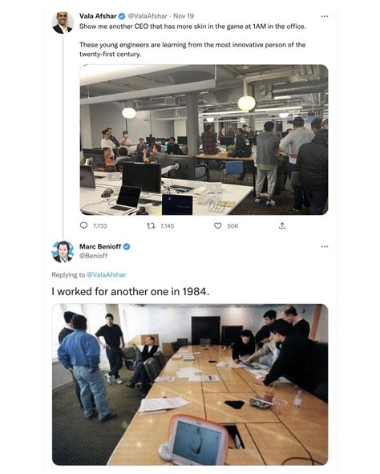
Task: Click the Vala Afshar display name
Action: [98, 16]
